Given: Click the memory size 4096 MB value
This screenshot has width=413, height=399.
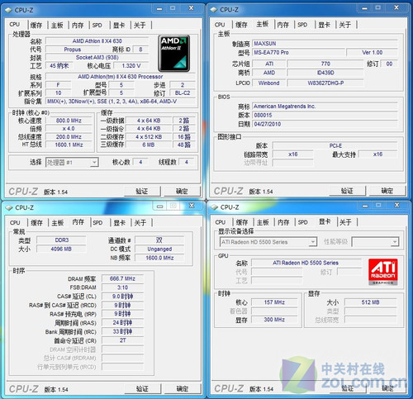Looking at the screenshot, I should click(x=61, y=249).
